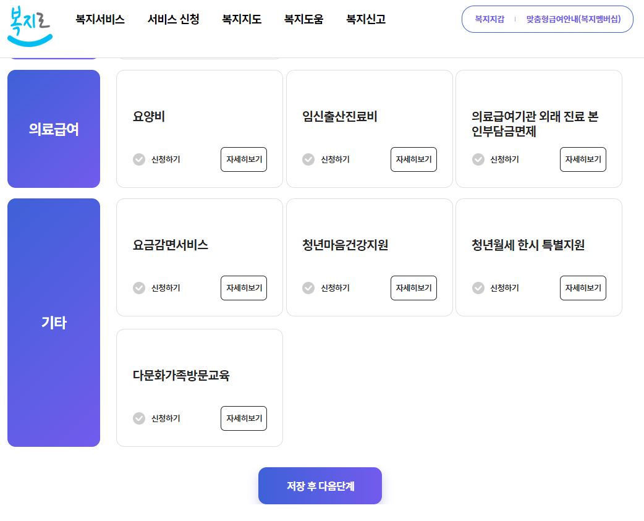
Task: Click the 복지지갑 button
Action: (x=489, y=19)
